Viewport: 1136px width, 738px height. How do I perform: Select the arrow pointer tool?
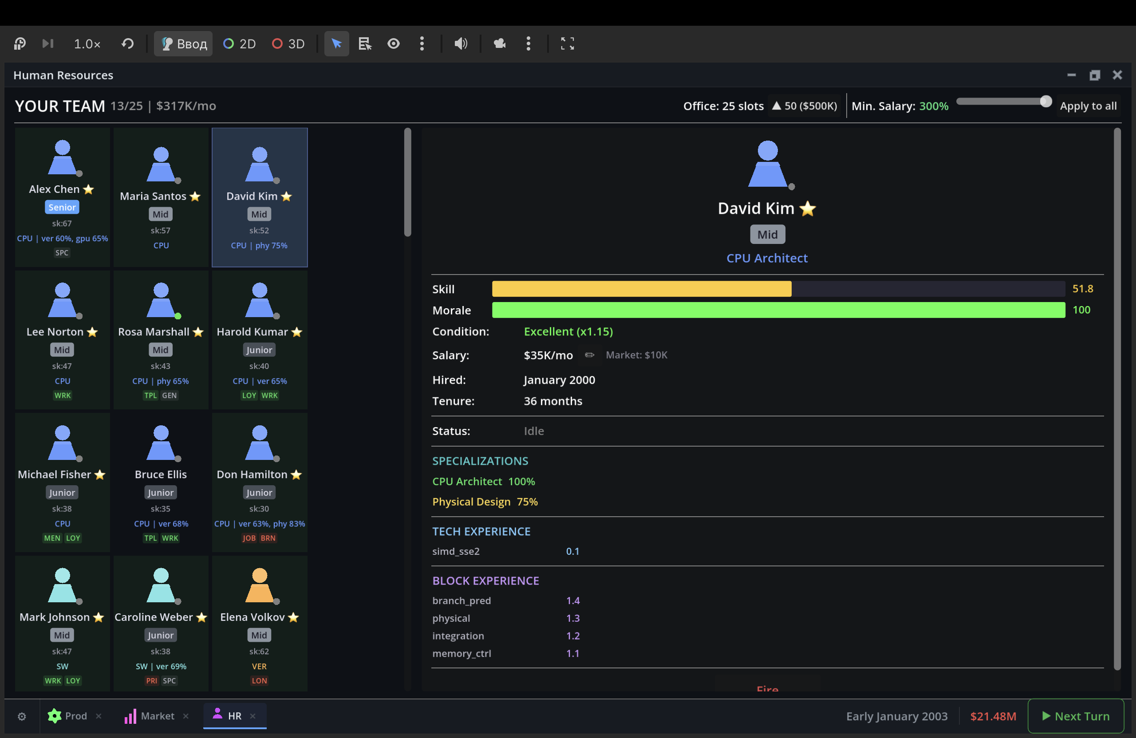pyautogui.click(x=336, y=44)
